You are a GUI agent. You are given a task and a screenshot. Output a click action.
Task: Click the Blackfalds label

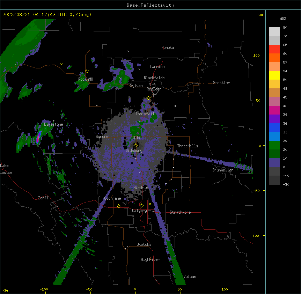(x=154, y=78)
